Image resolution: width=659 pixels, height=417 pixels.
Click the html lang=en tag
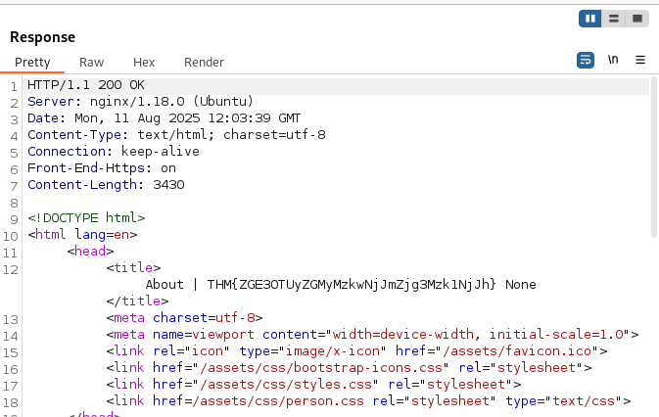[82, 235]
